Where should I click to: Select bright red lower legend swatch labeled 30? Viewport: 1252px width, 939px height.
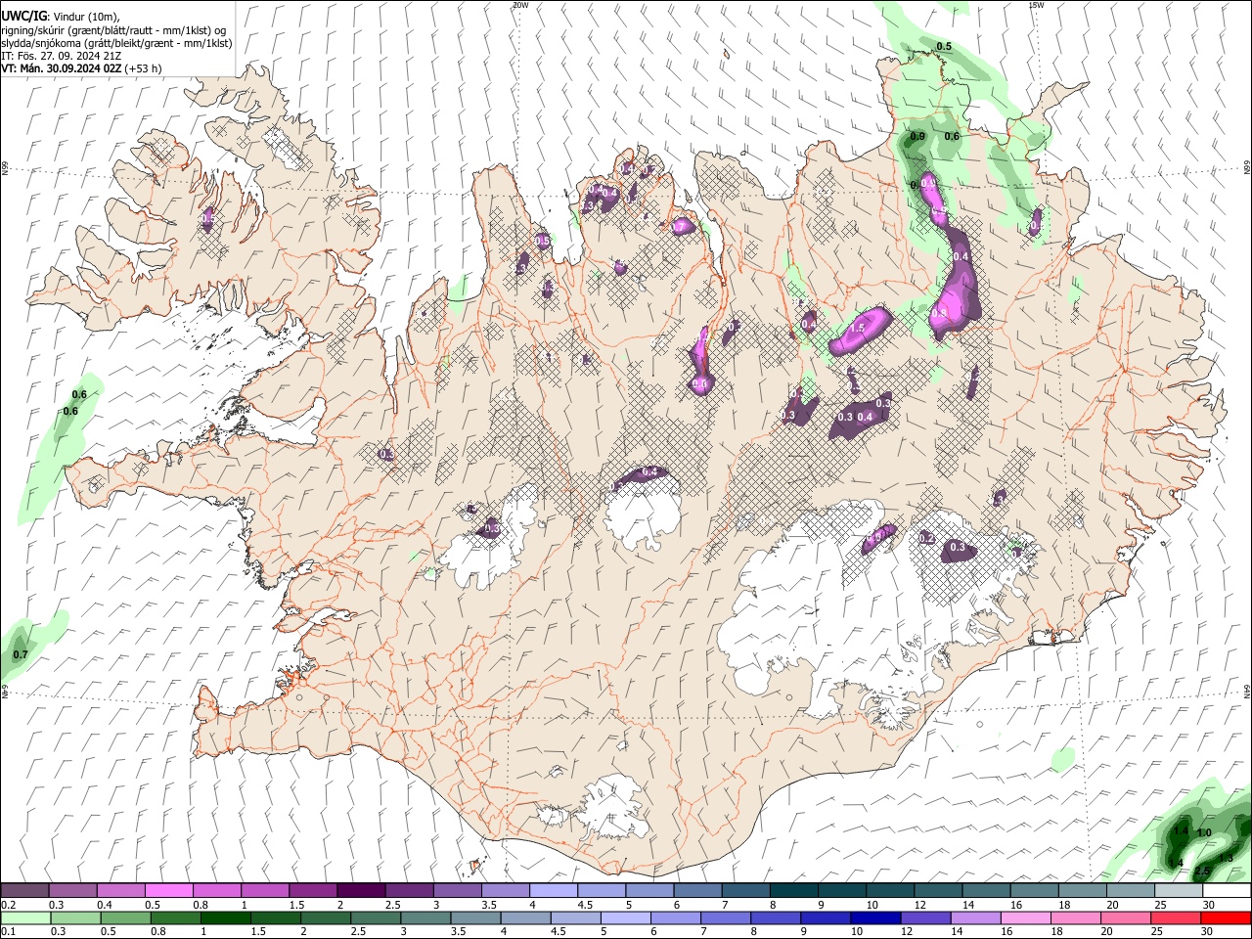tap(1226, 917)
